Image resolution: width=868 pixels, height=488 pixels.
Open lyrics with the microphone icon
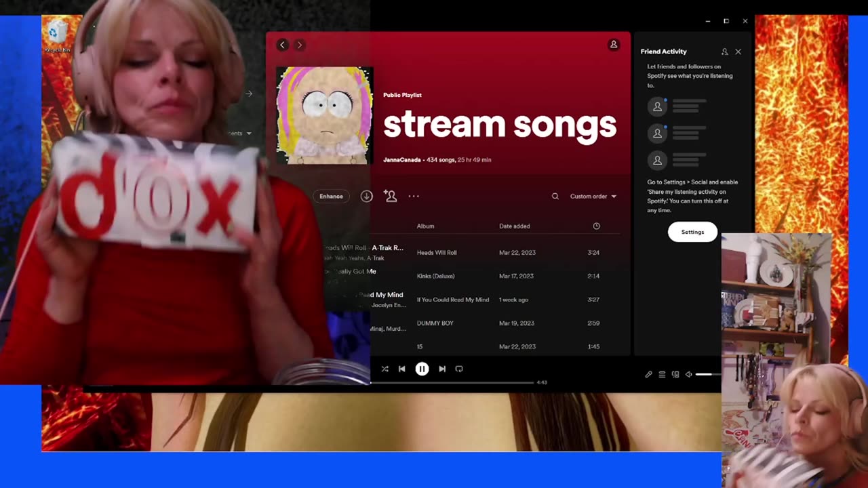click(648, 375)
